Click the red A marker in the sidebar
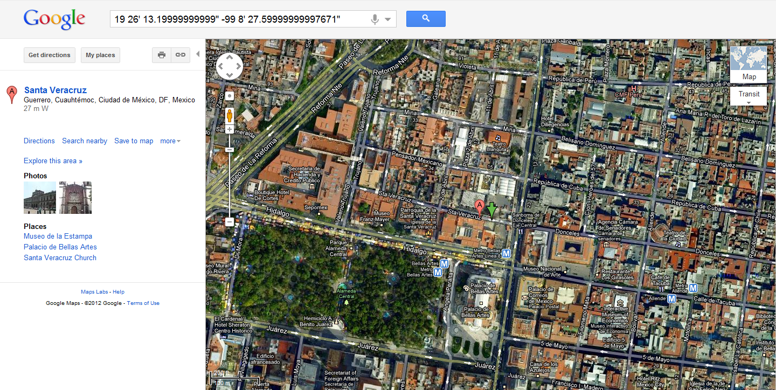Viewport: 776px width, 390px height. [x=11, y=94]
